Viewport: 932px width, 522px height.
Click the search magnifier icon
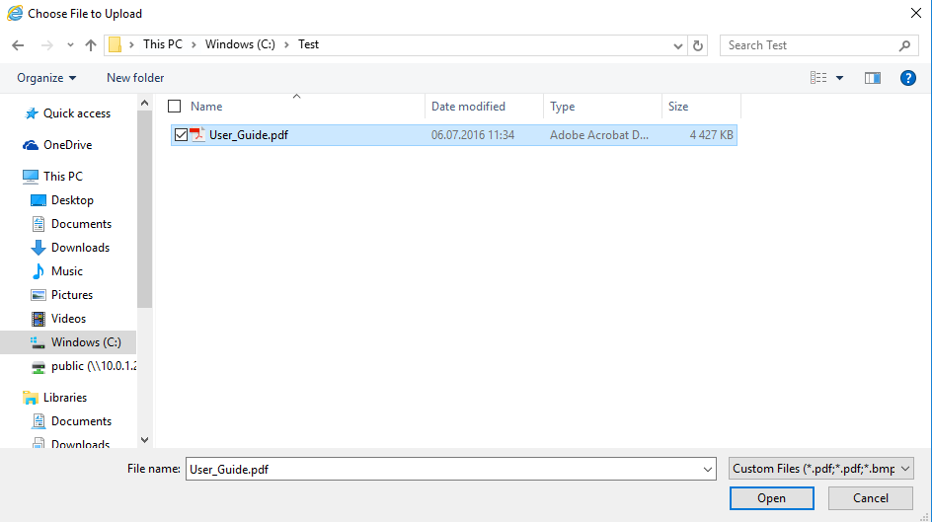[904, 45]
